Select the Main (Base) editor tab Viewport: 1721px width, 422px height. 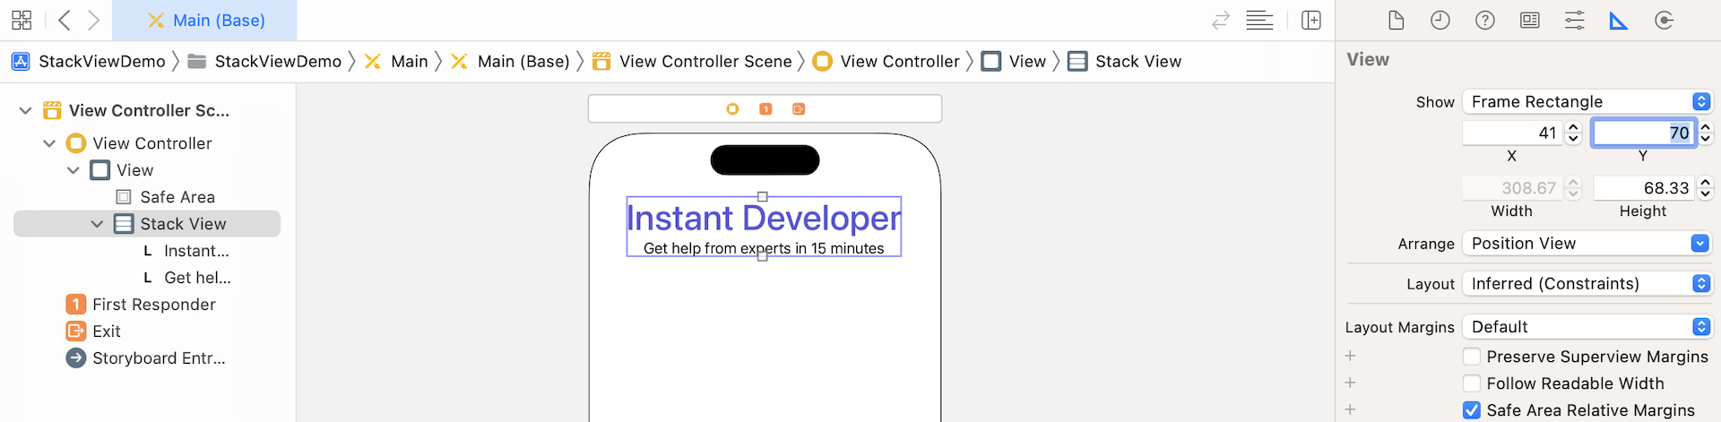coord(205,21)
